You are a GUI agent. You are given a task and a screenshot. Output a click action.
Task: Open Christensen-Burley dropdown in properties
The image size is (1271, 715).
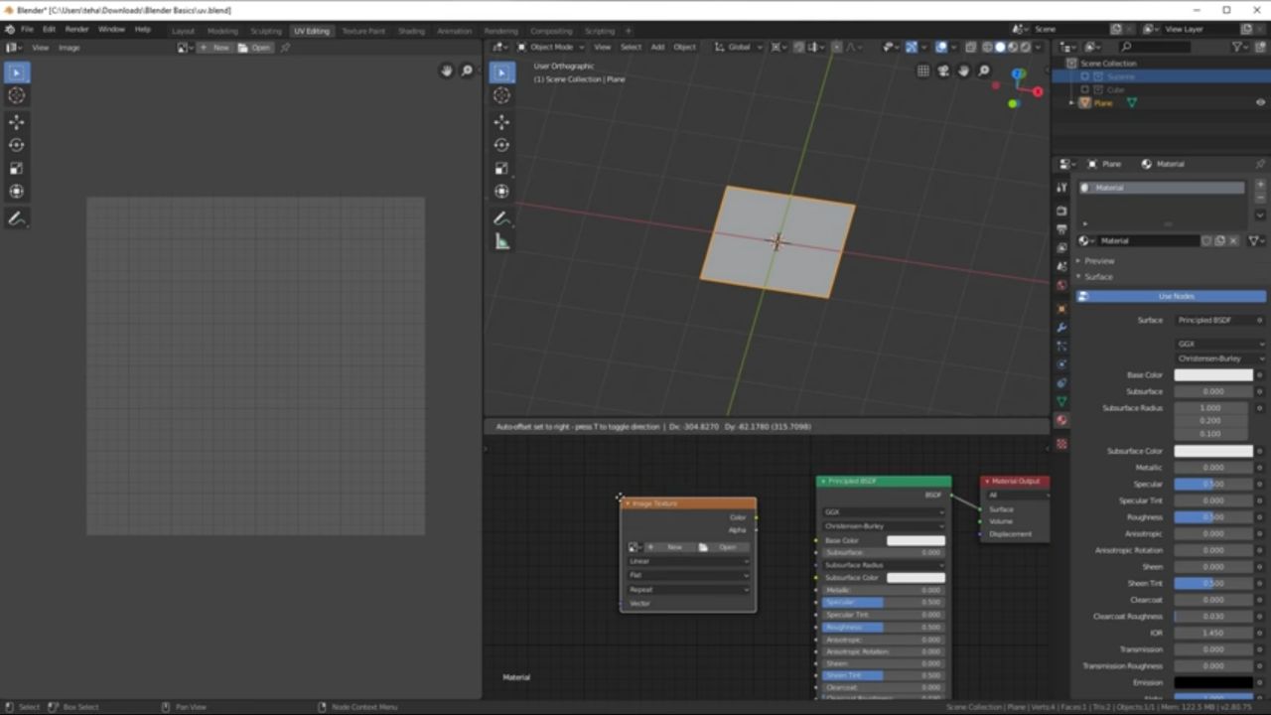coord(1220,358)
